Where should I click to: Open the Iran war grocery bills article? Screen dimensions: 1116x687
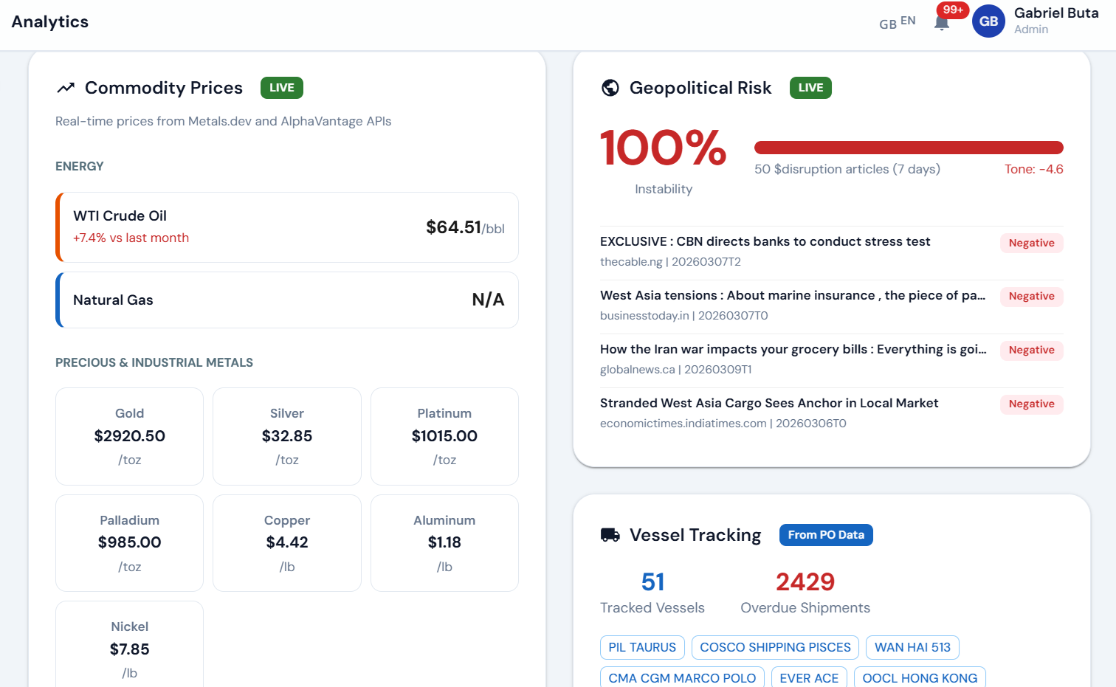coord(793,350)
